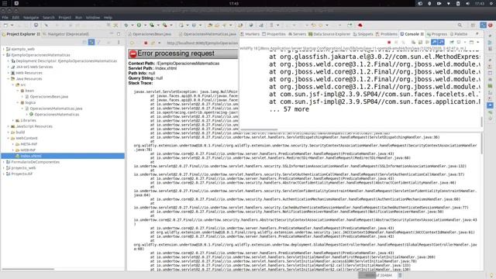Open the new Console view dropdown arrow
Viewport: 496px width, 279px height.
point(478,42)
